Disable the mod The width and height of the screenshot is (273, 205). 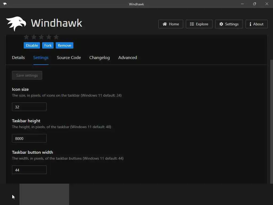click(x=32, y=45)
